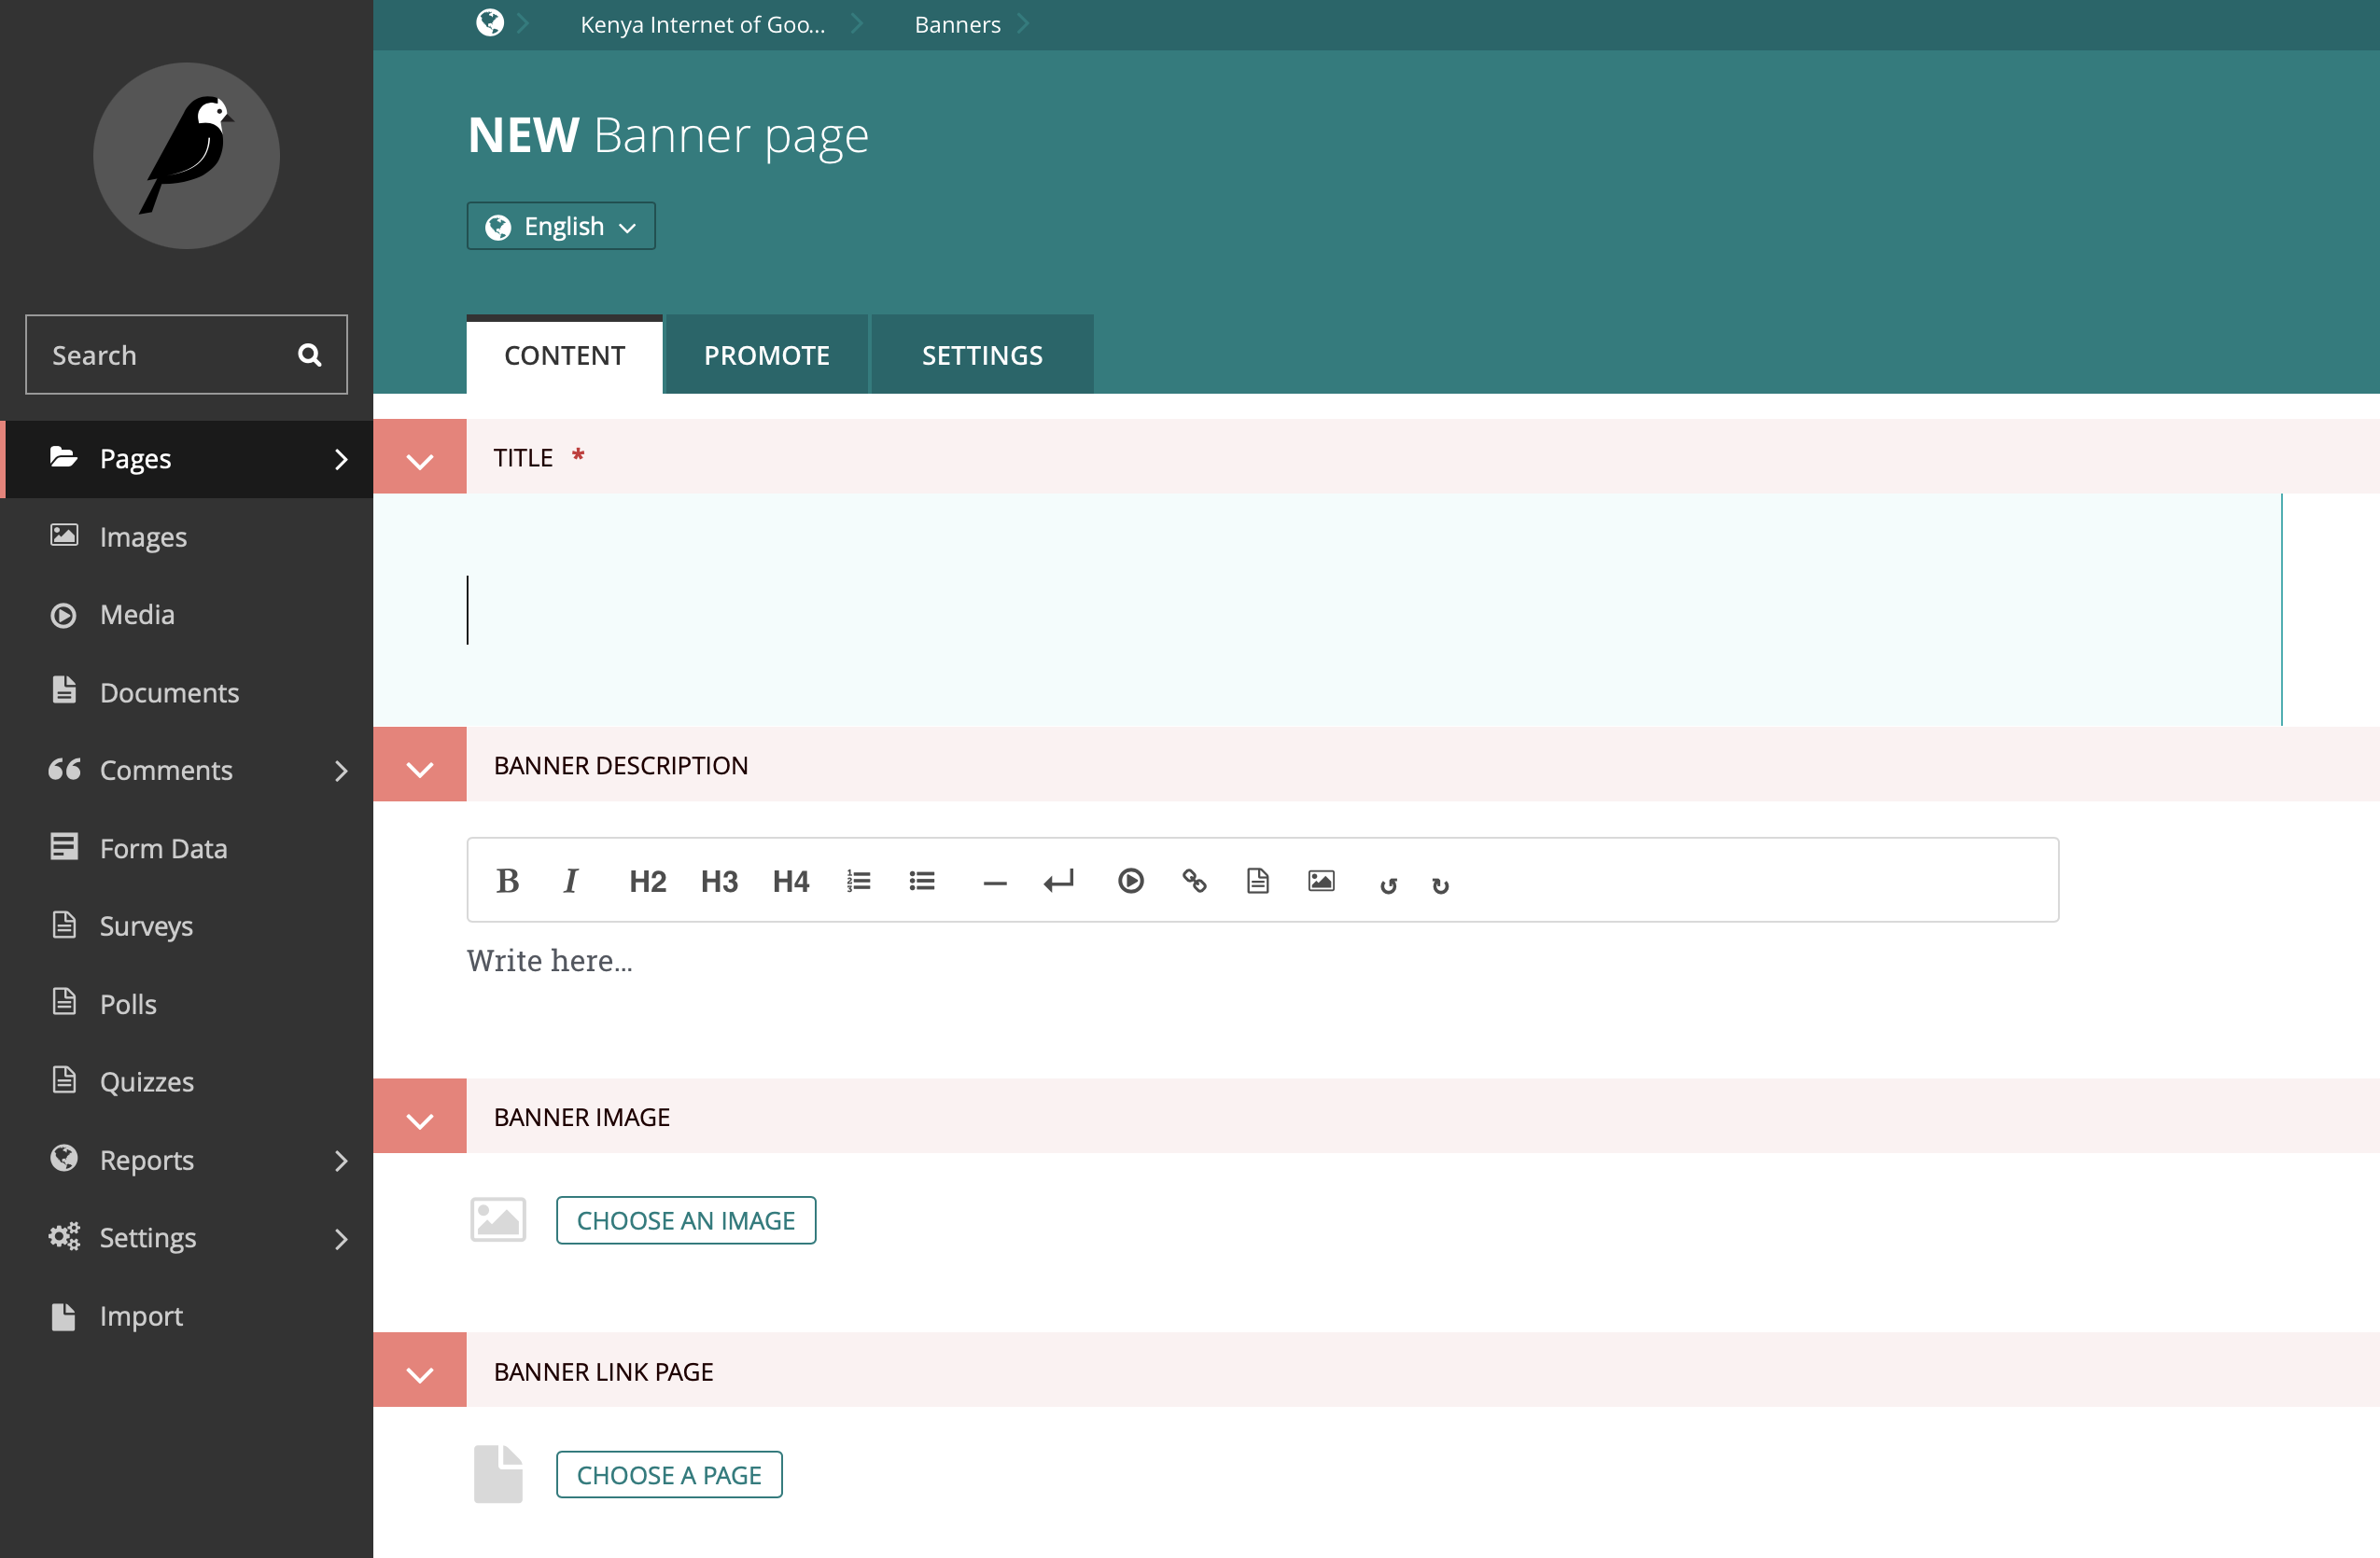Click the Wagtail bird logo
The image size is (2380, 1558).
coord(186,156)
